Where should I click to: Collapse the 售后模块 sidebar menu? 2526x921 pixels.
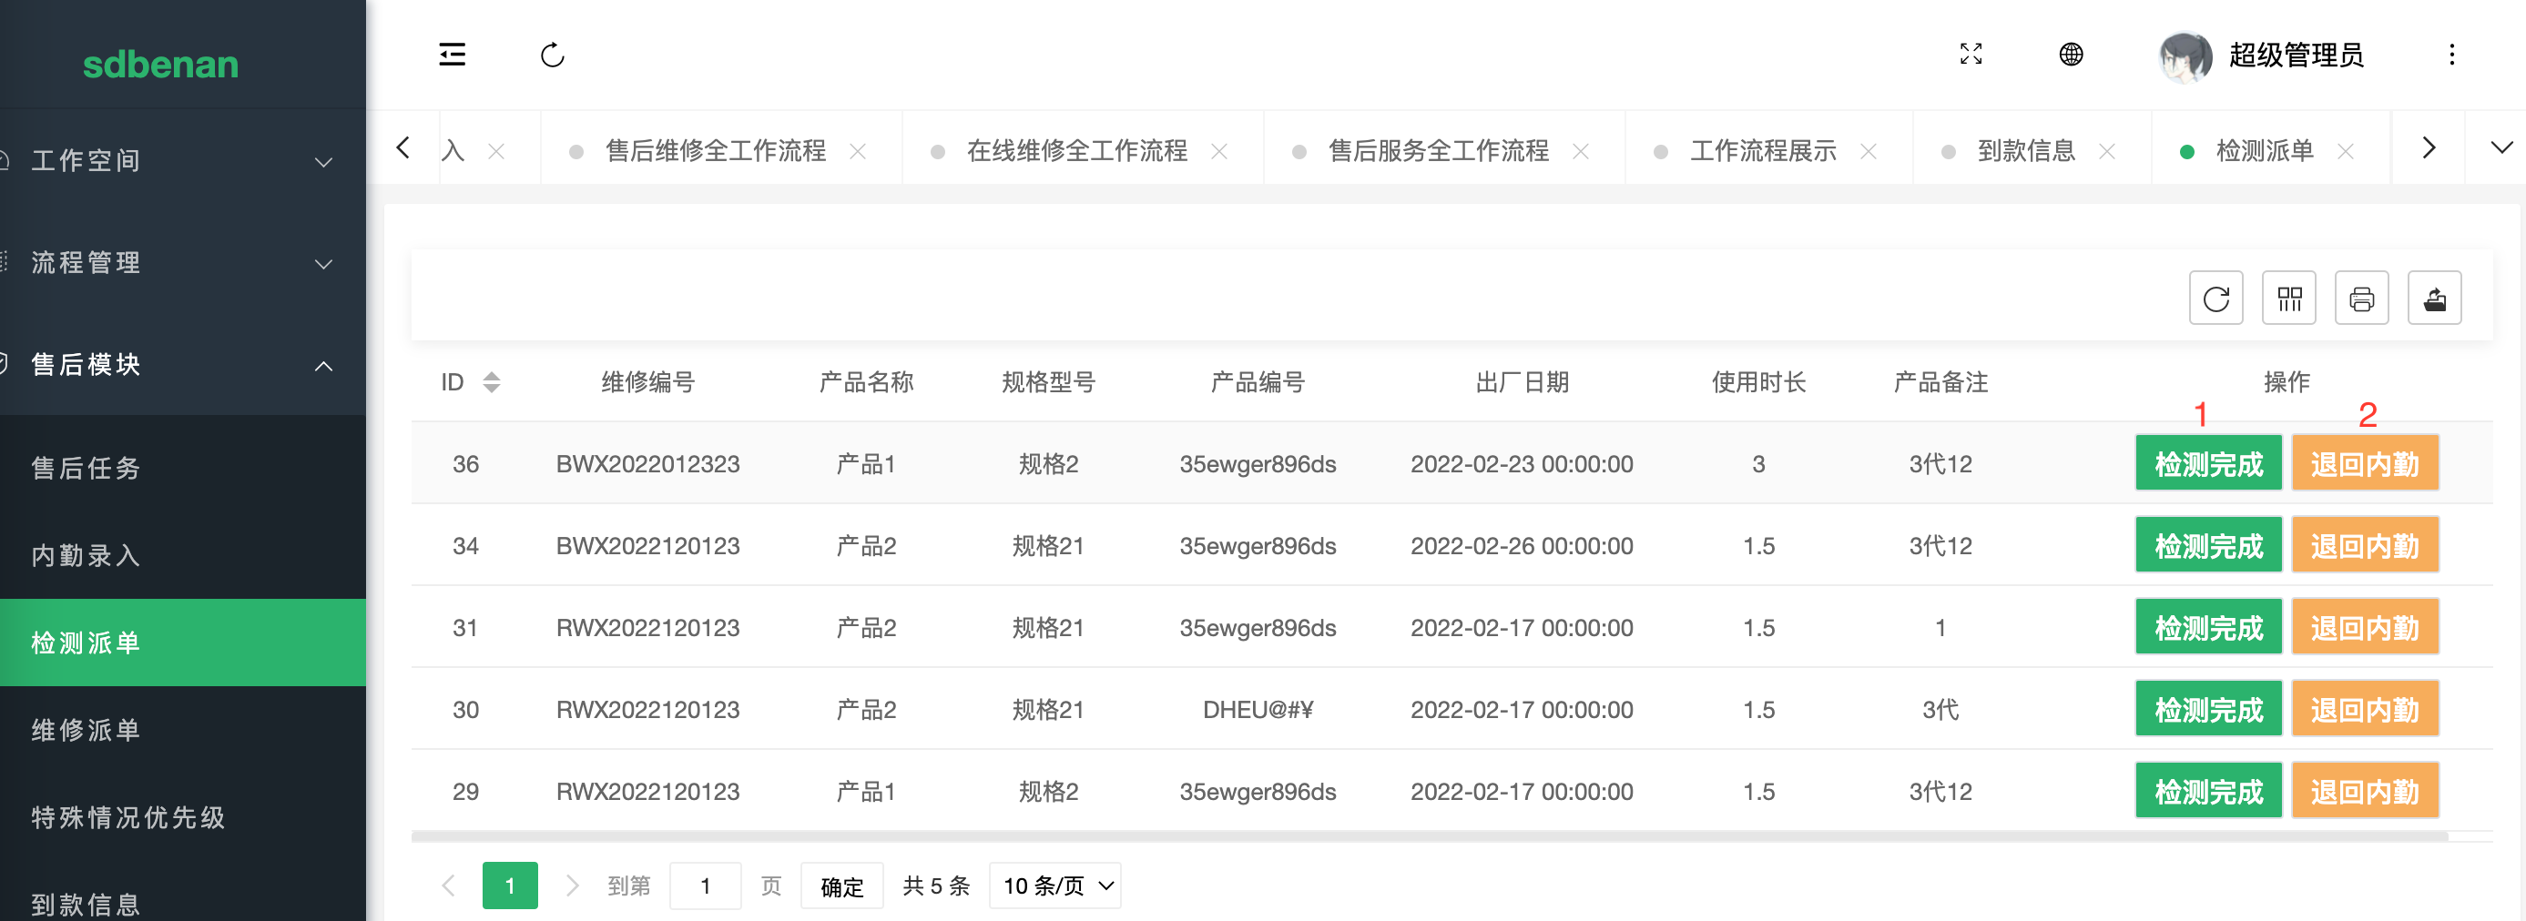click(x=182, y=364)
